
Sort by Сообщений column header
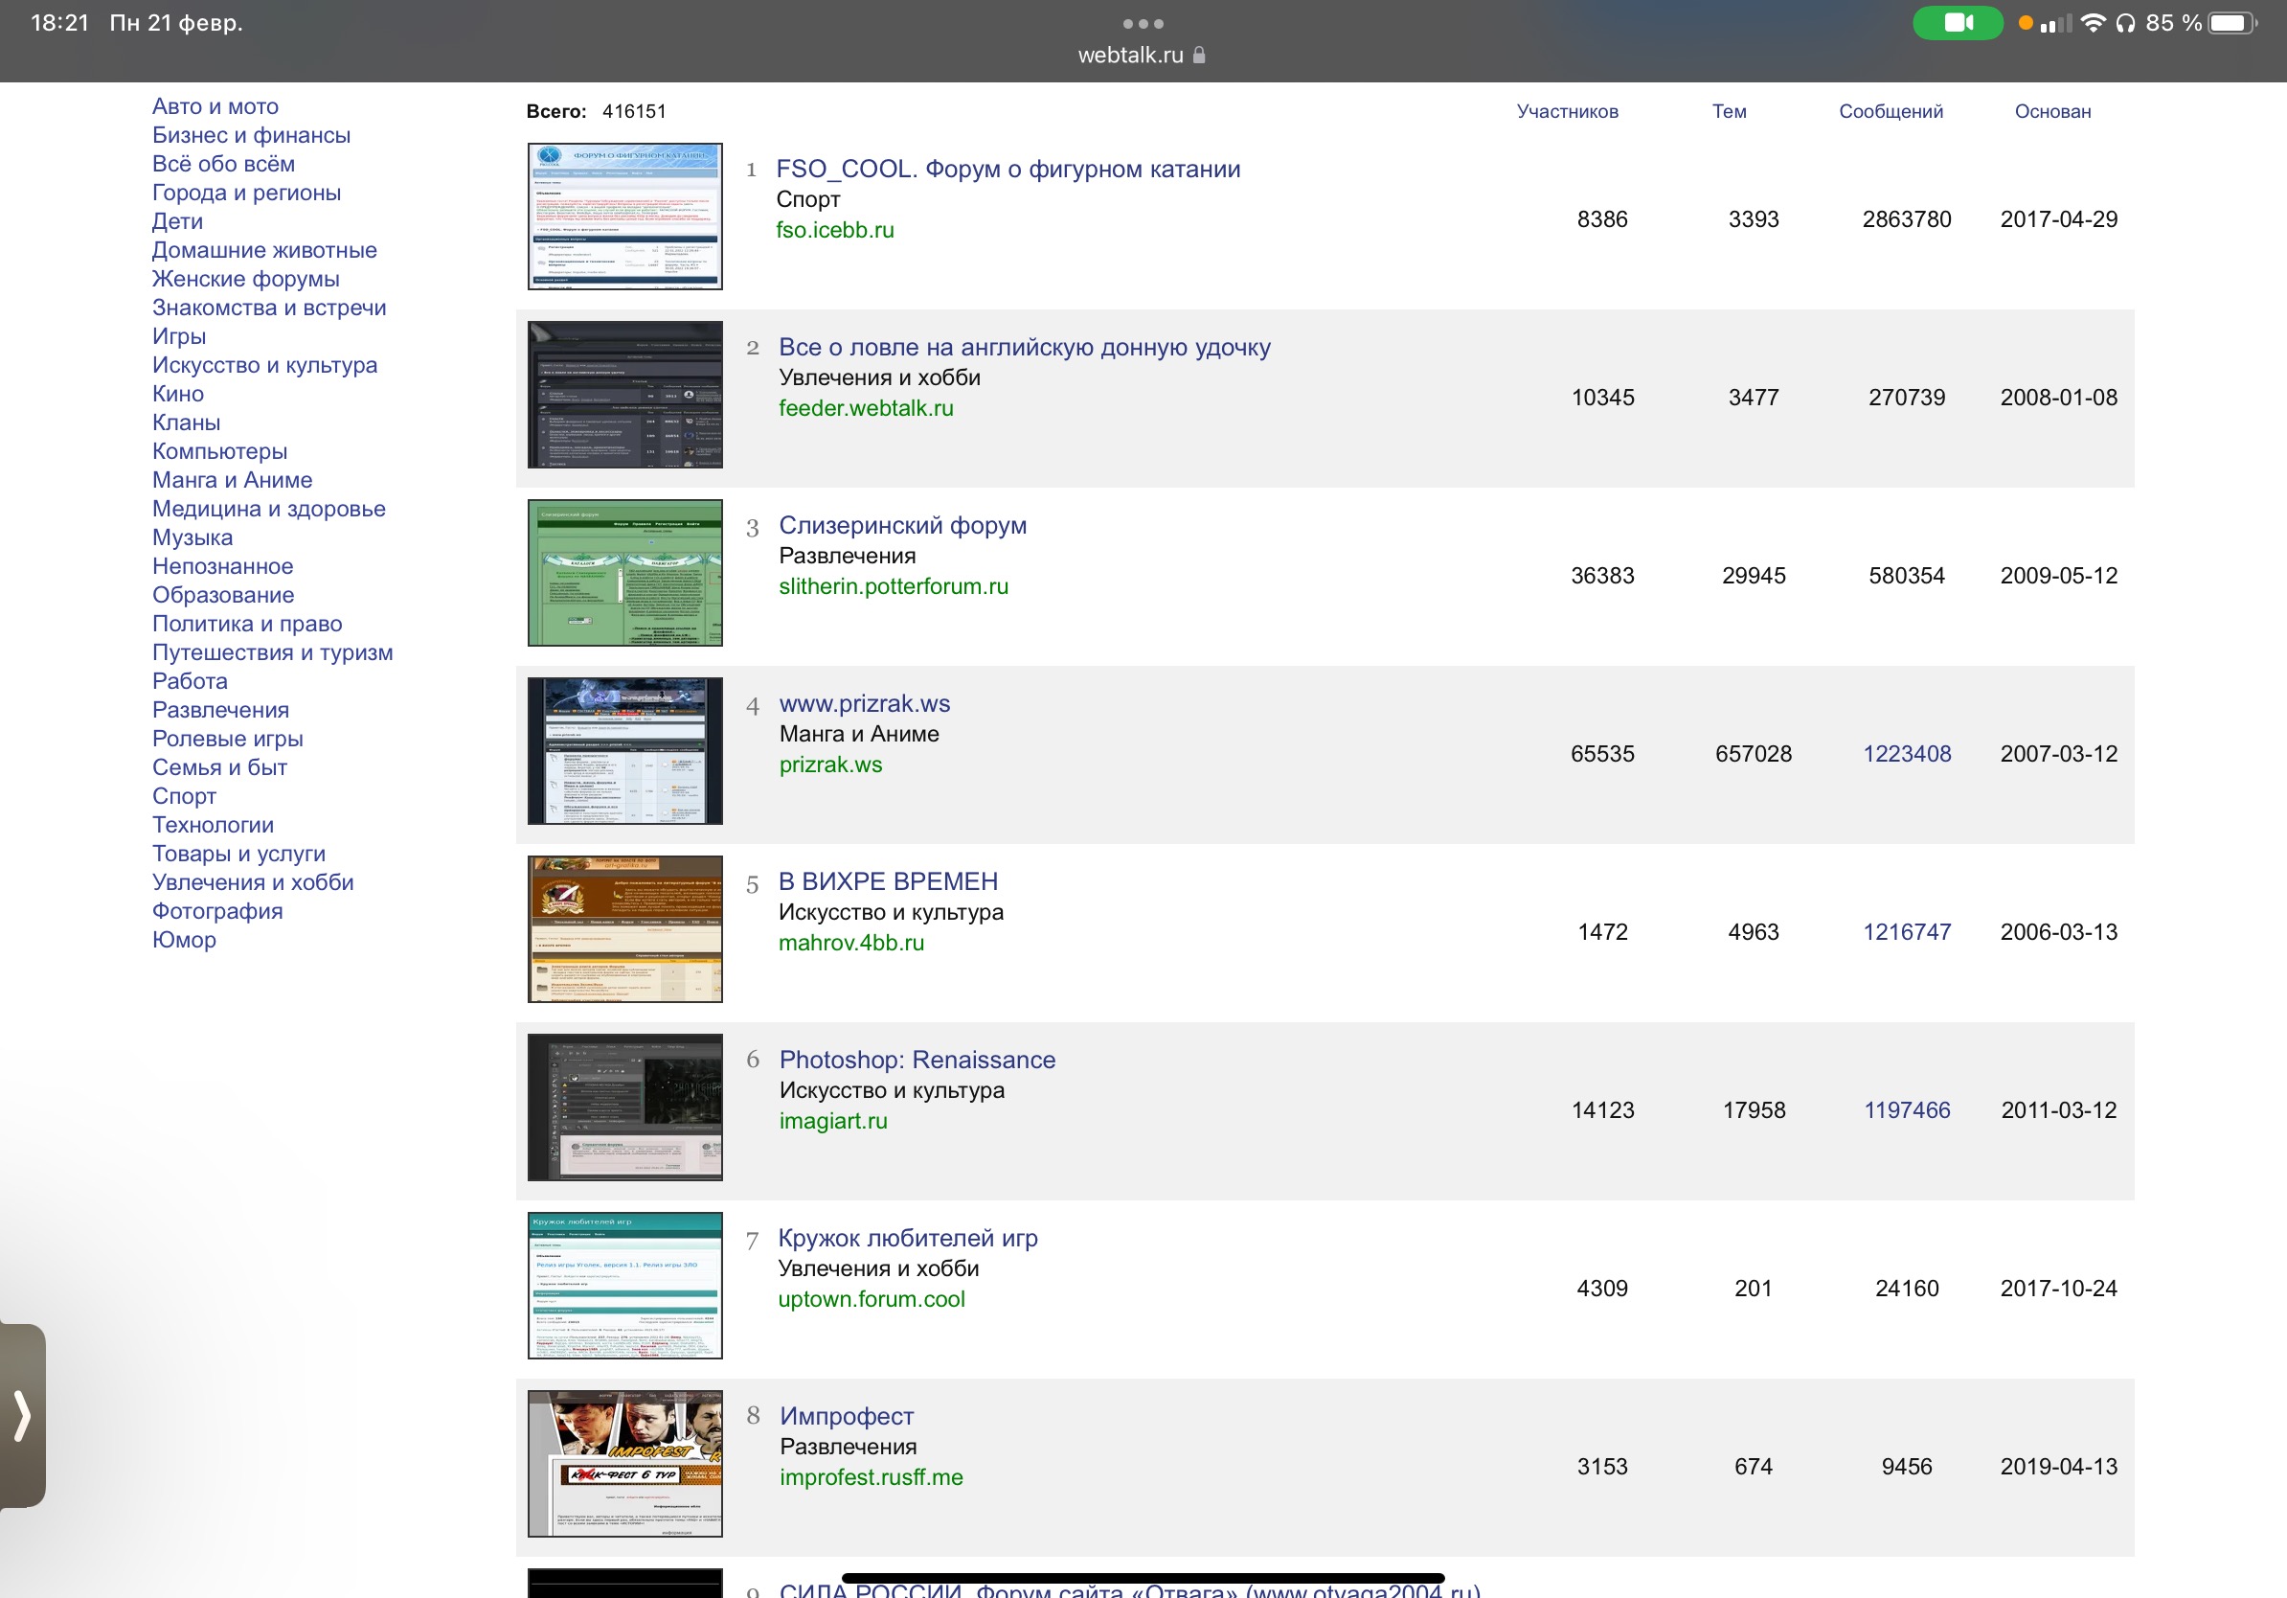point(1890,111)
